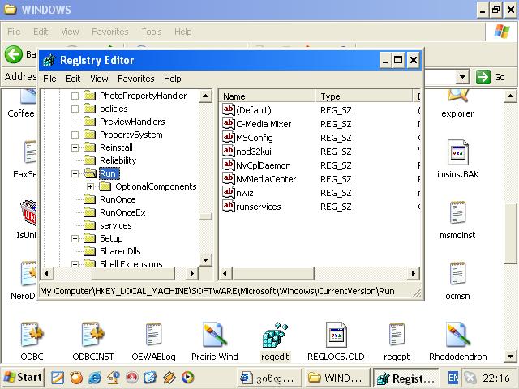Viewport: 519px width, 389px height.
Task: Open Windows Media Player quick launch icon
Action: (187, 378)
